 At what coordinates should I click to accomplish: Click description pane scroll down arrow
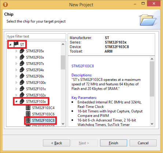152,124
